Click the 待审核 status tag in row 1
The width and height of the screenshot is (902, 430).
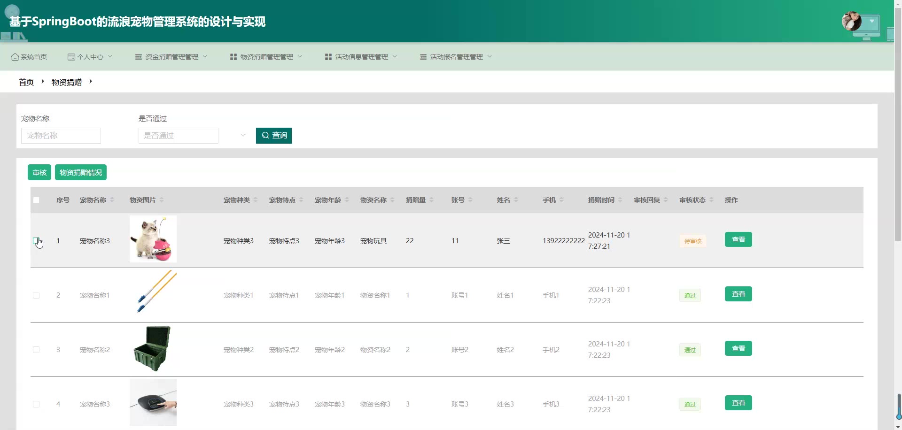coord(693,241)
